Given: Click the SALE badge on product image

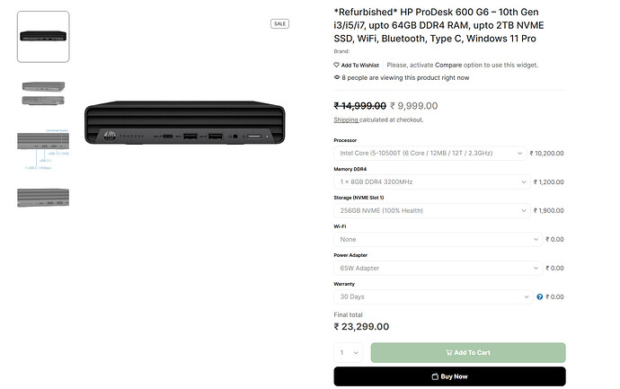Looking at the screenshot, I should [279, 23].
